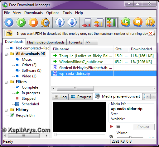Sort by File name column header
This screenshot has width=159, height=147.
pos(82,49)
